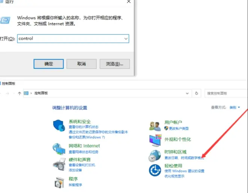The image size is (248, 193).
Task: Click the 浏览(B)... button
Action: click(x=112, y=64)
